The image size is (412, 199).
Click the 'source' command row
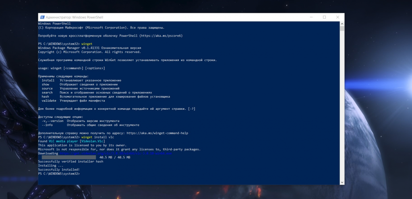[81, 88]
